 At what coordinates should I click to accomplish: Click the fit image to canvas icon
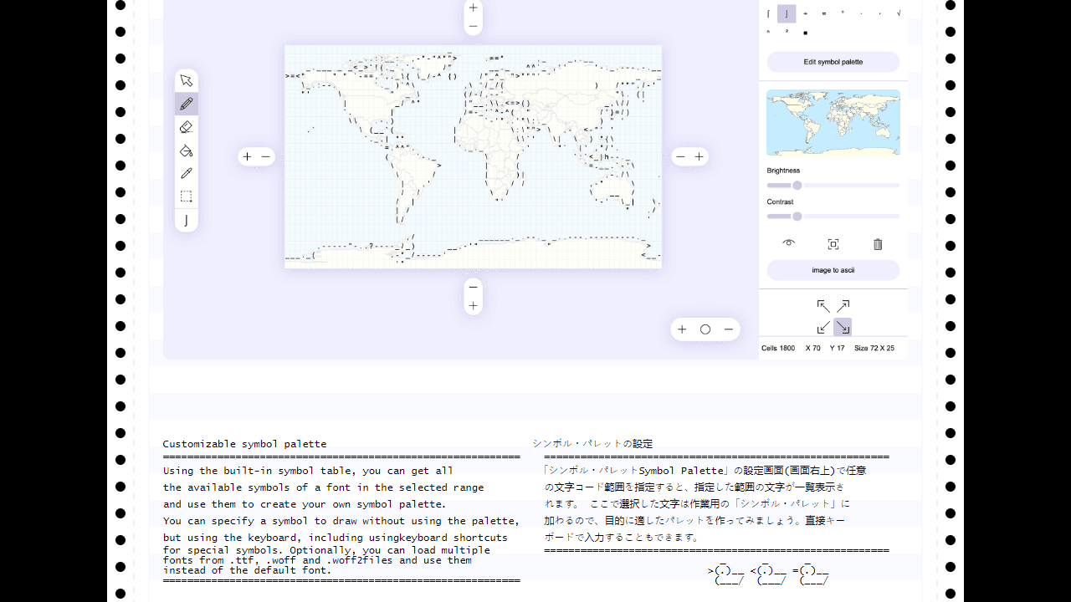pos(833,244)
